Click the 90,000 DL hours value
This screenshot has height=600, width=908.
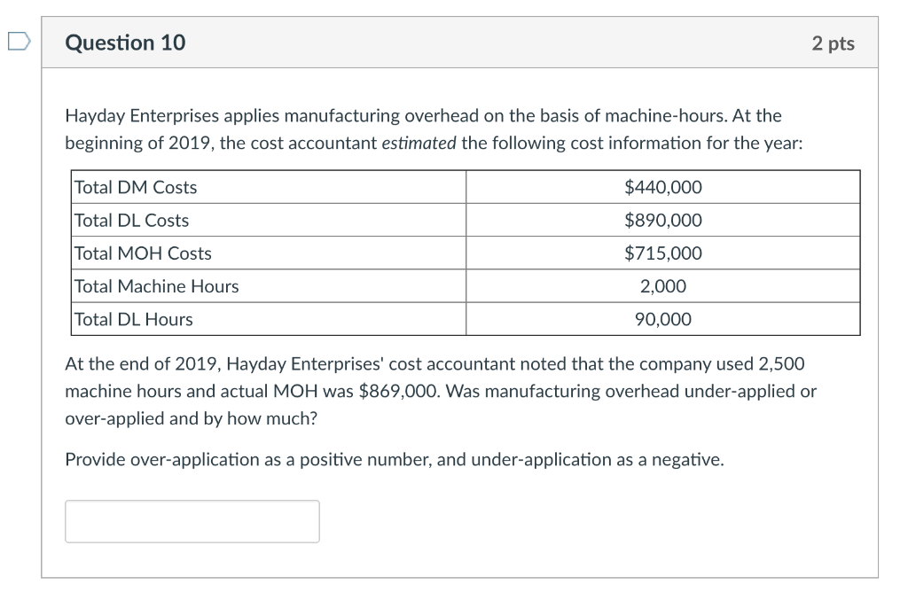663,319
